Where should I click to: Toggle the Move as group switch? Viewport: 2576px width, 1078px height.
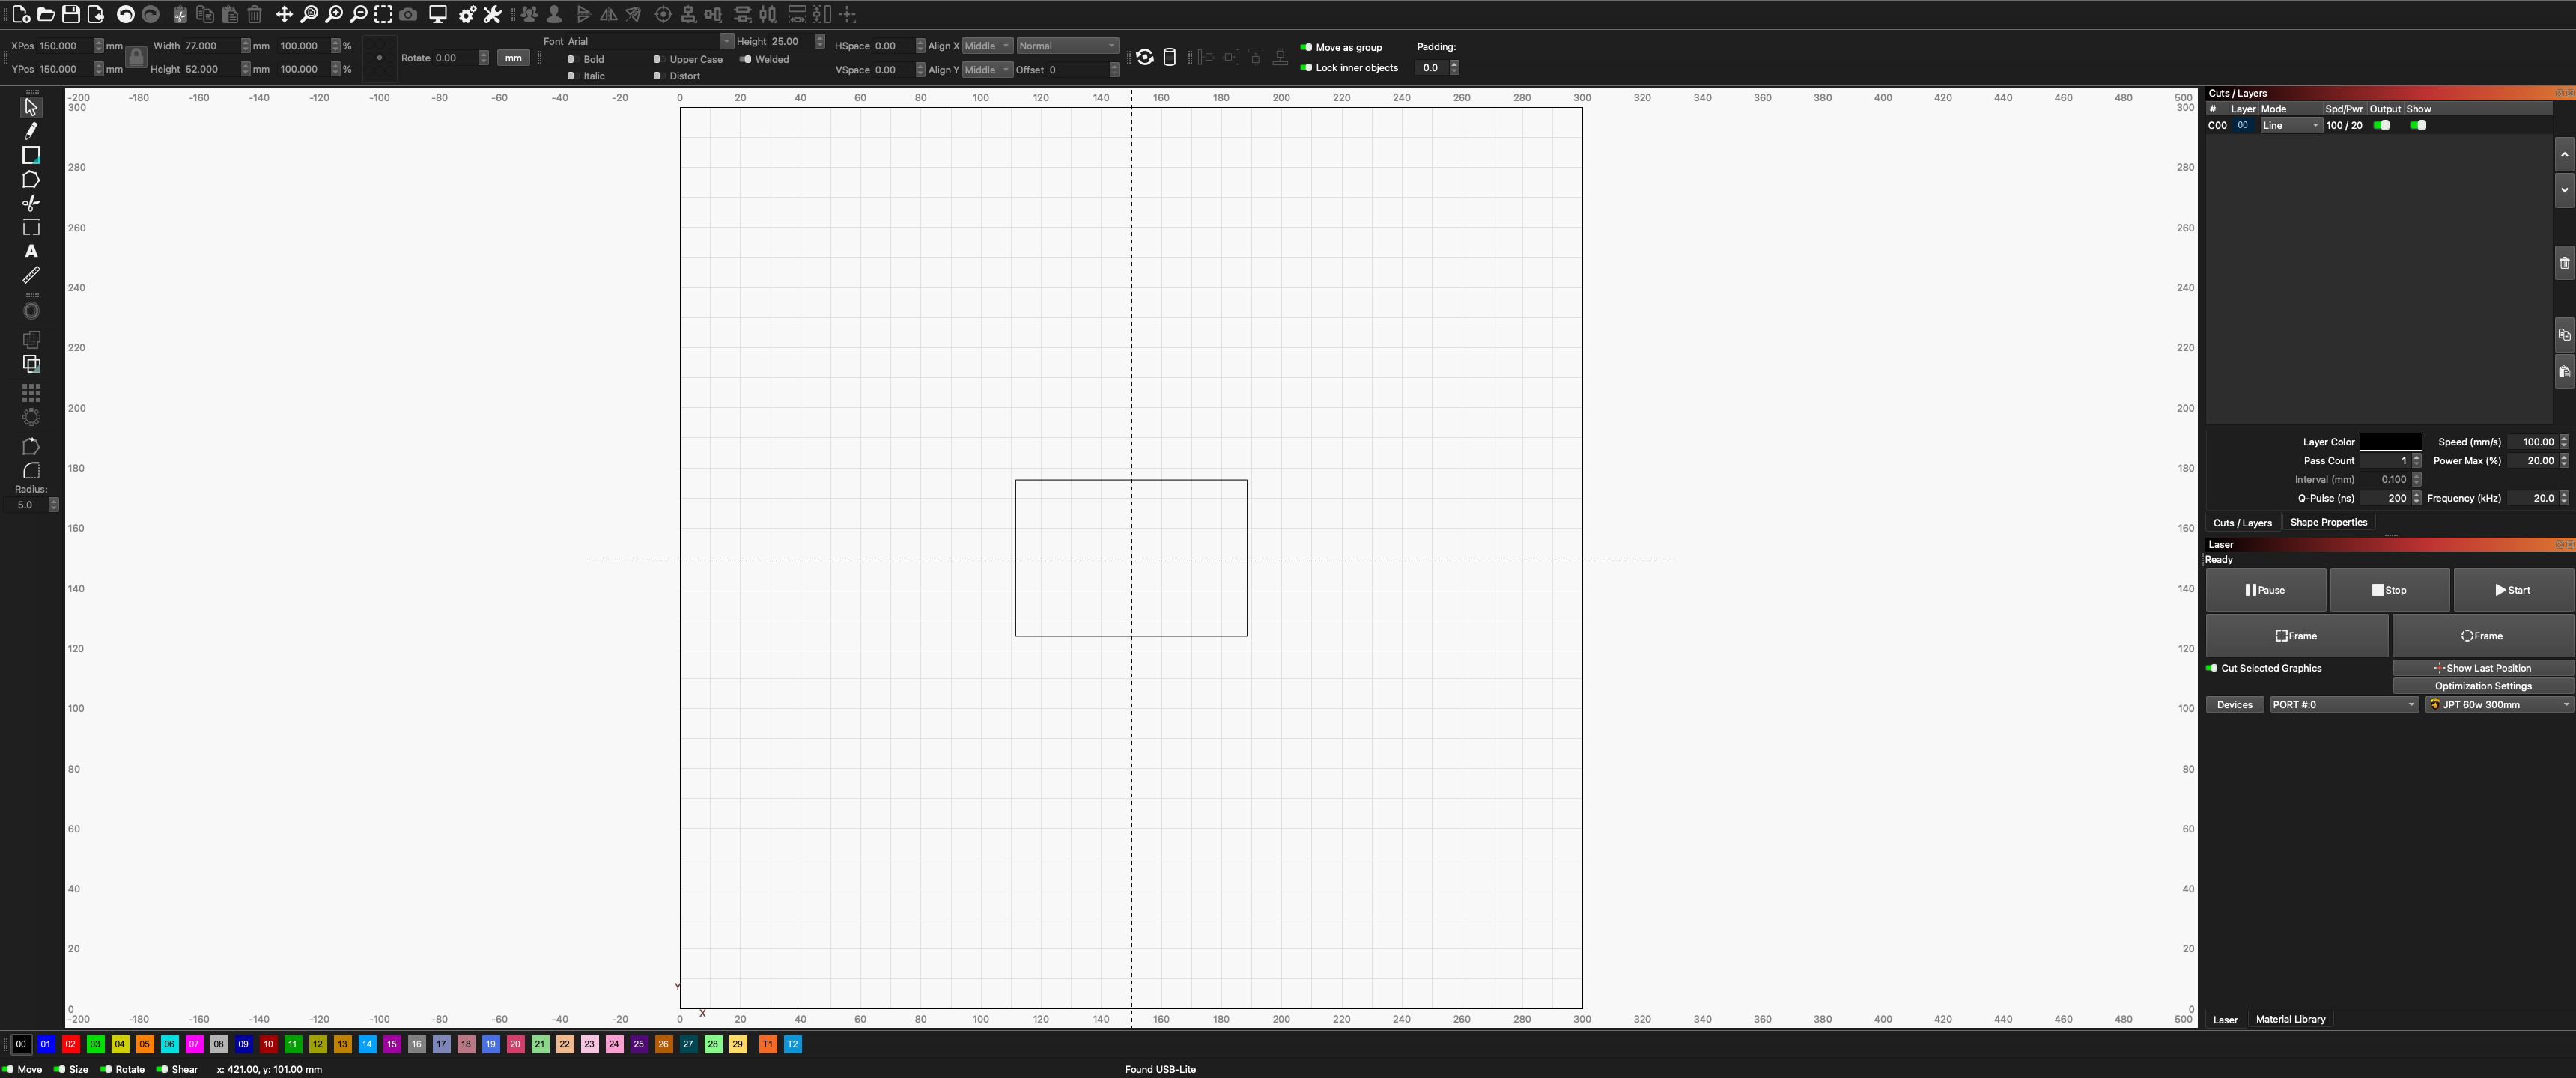(1306, 47)
